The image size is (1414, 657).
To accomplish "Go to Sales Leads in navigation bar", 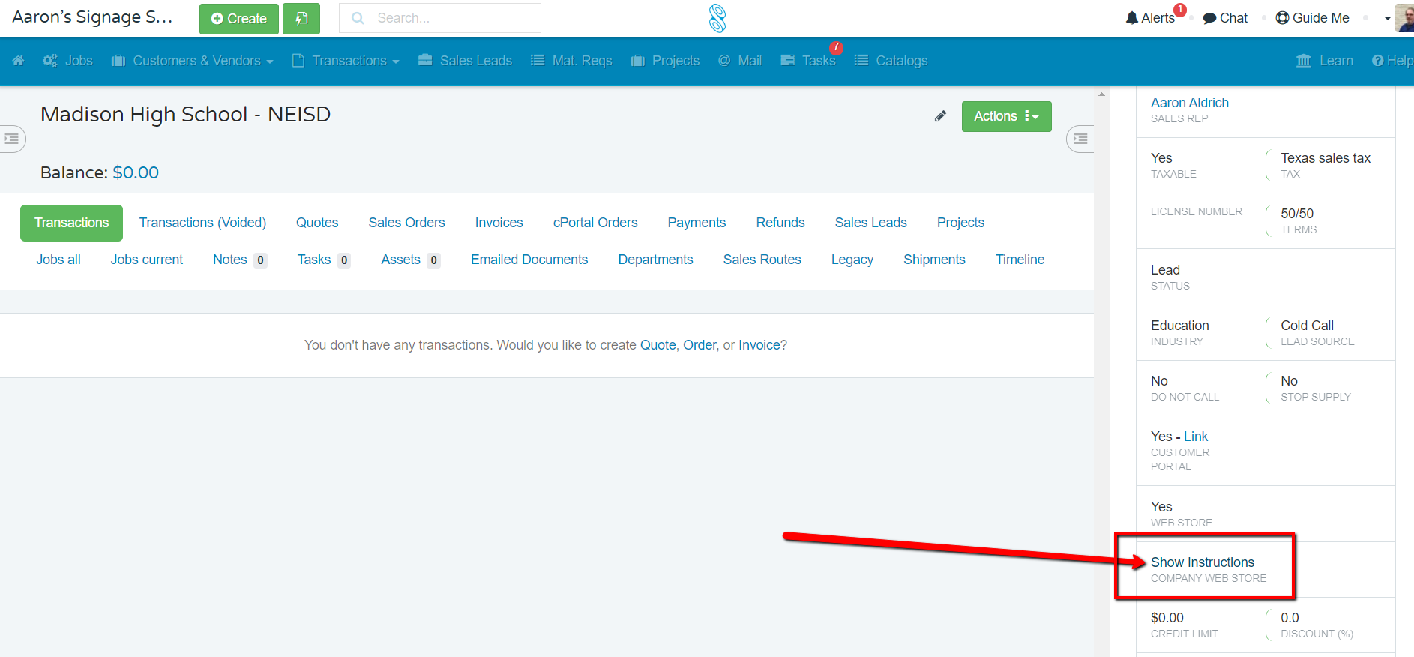I will 466,61.
